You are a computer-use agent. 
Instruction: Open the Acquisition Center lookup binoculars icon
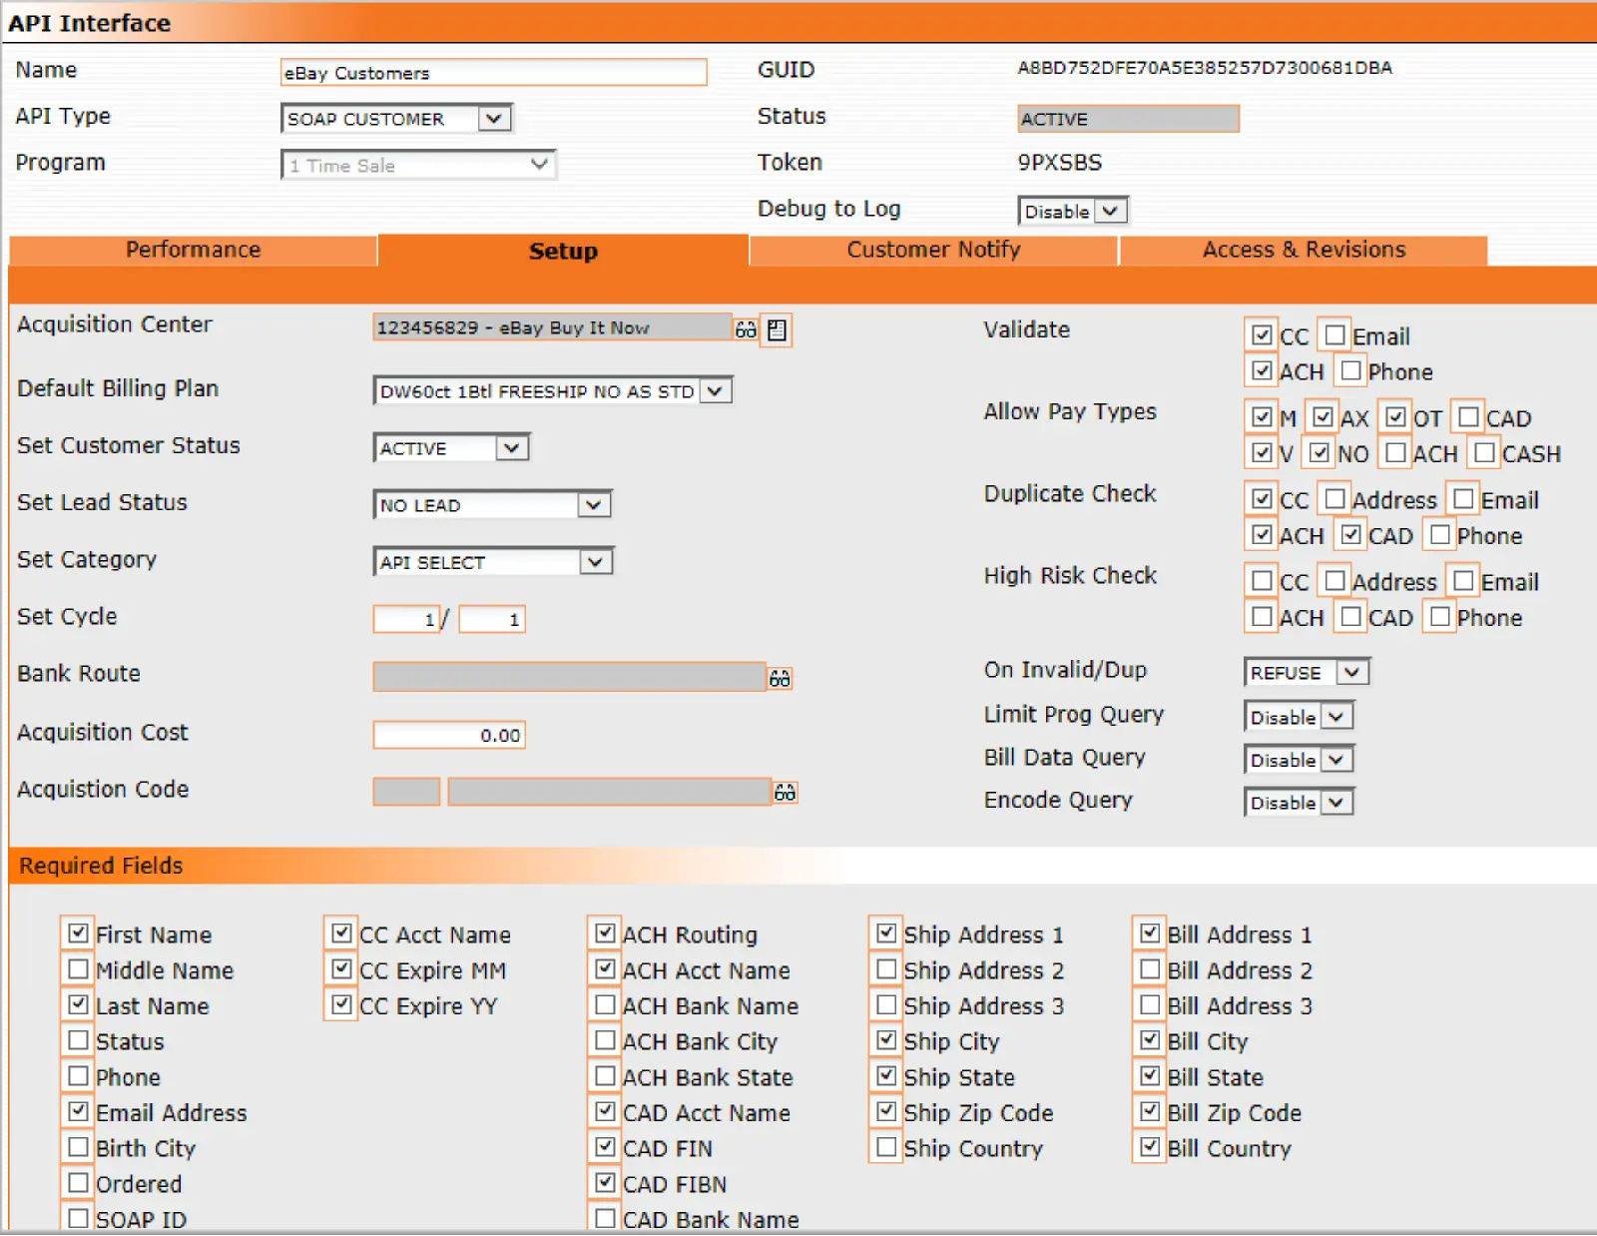746,329
